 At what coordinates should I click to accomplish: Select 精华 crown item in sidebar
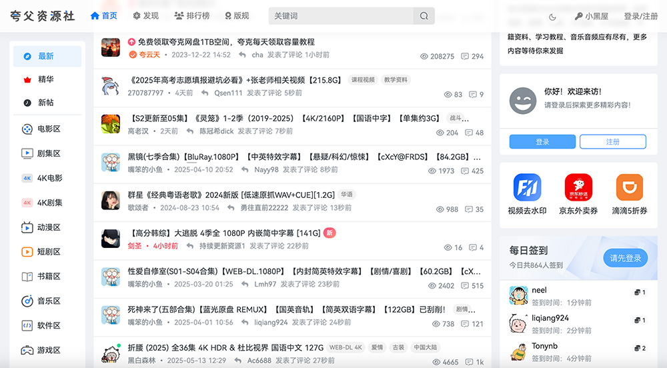click(x=27, y=79)
